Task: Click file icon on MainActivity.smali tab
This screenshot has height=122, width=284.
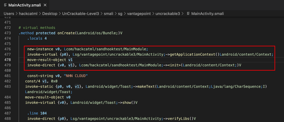Action: 5,5
